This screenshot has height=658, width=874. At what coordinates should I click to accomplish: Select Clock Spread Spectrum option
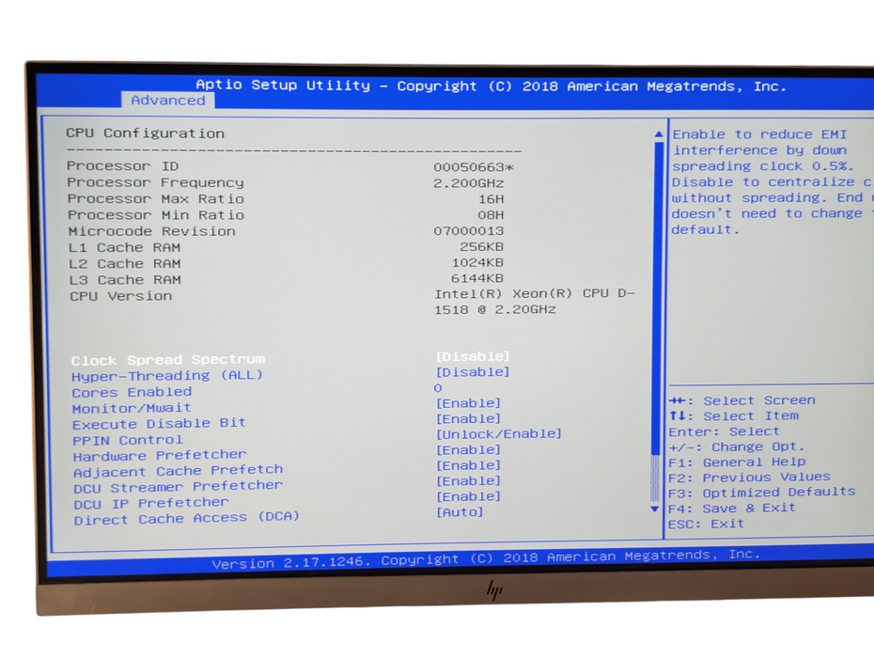pyautogui.click(x=168, y=360)
